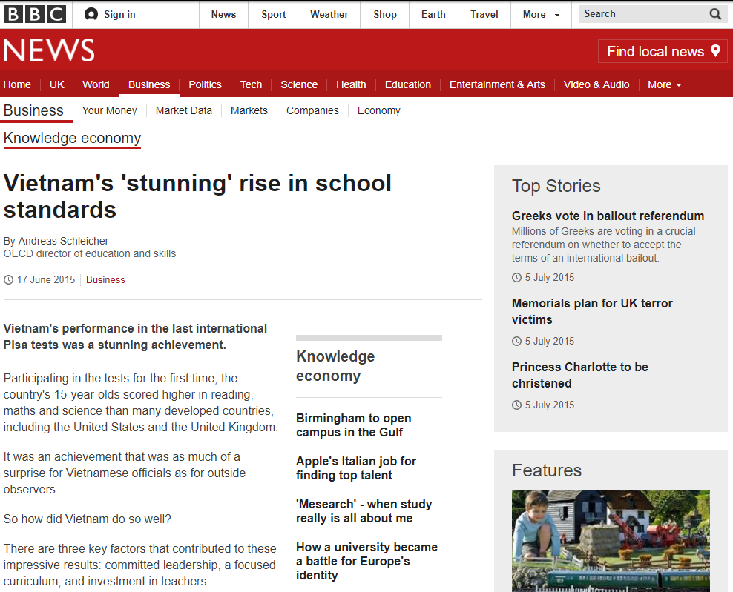Viewport: 733px width, 592px height.
Task: Click the location pin icon
Action: (715, 51)
